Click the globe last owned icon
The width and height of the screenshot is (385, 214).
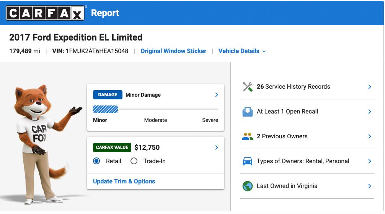pyautogui.click(x=248, y=186)
